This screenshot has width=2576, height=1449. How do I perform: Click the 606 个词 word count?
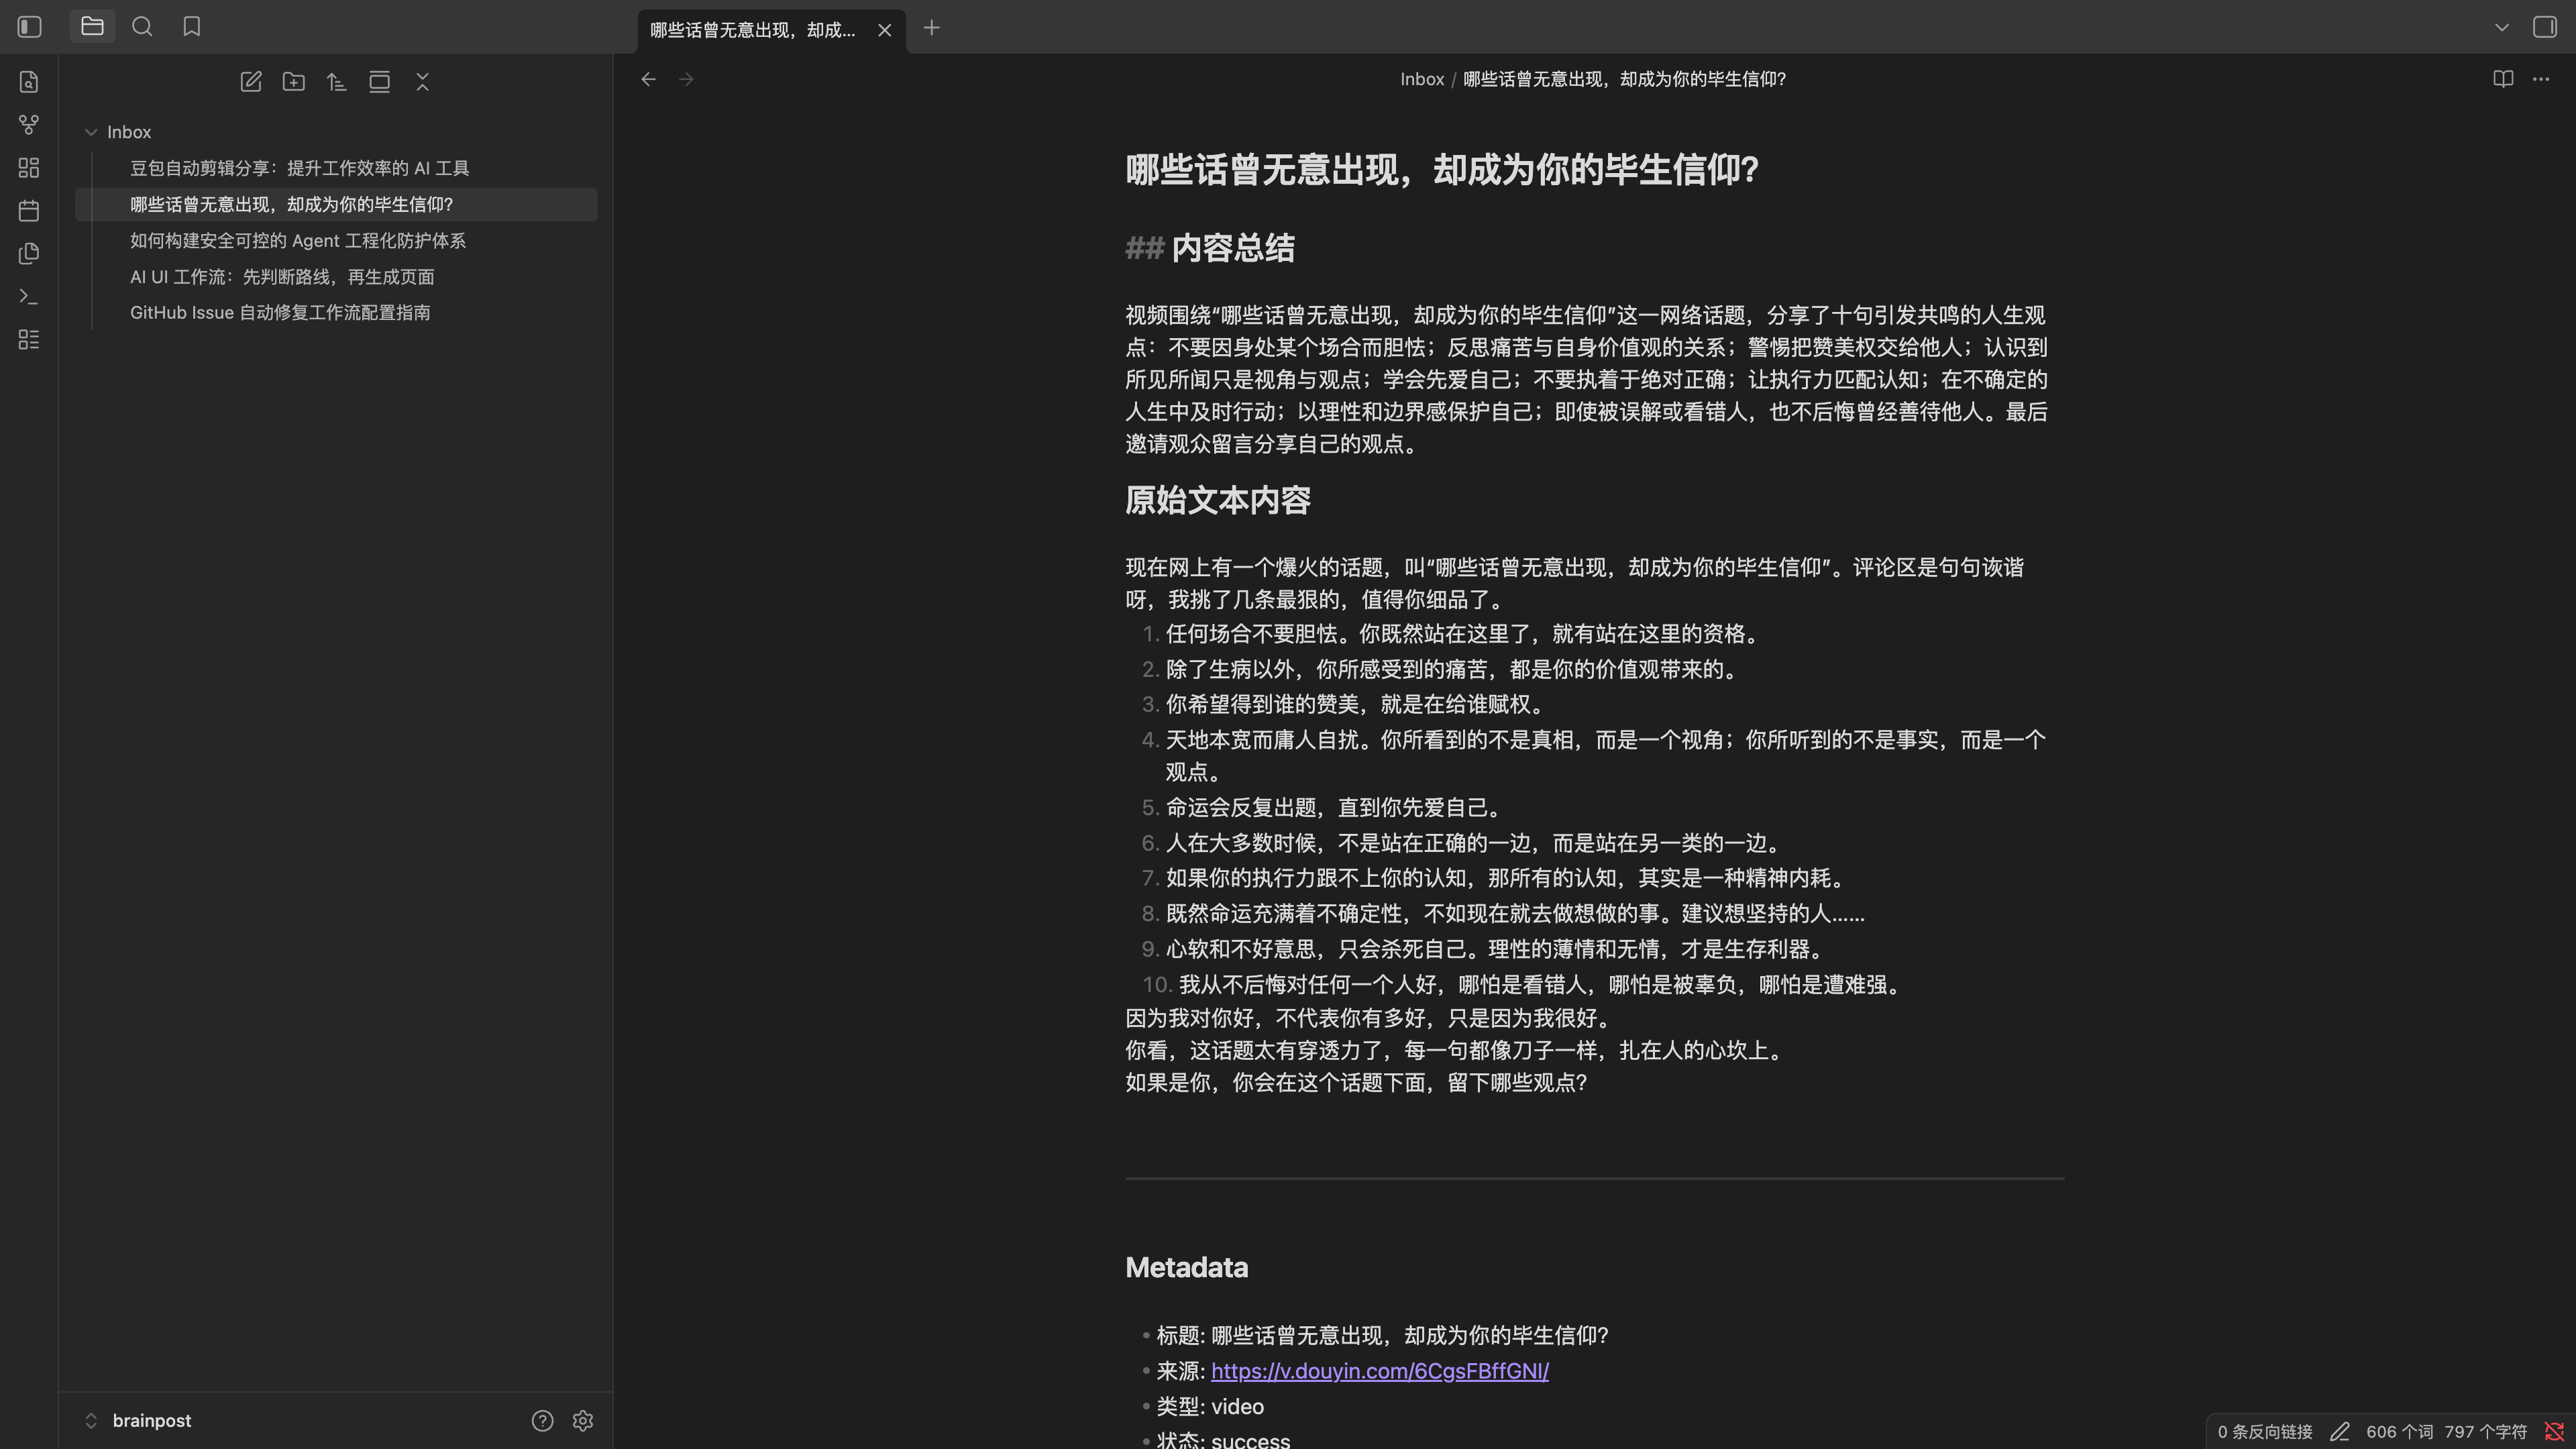tap(2399, 1432)
